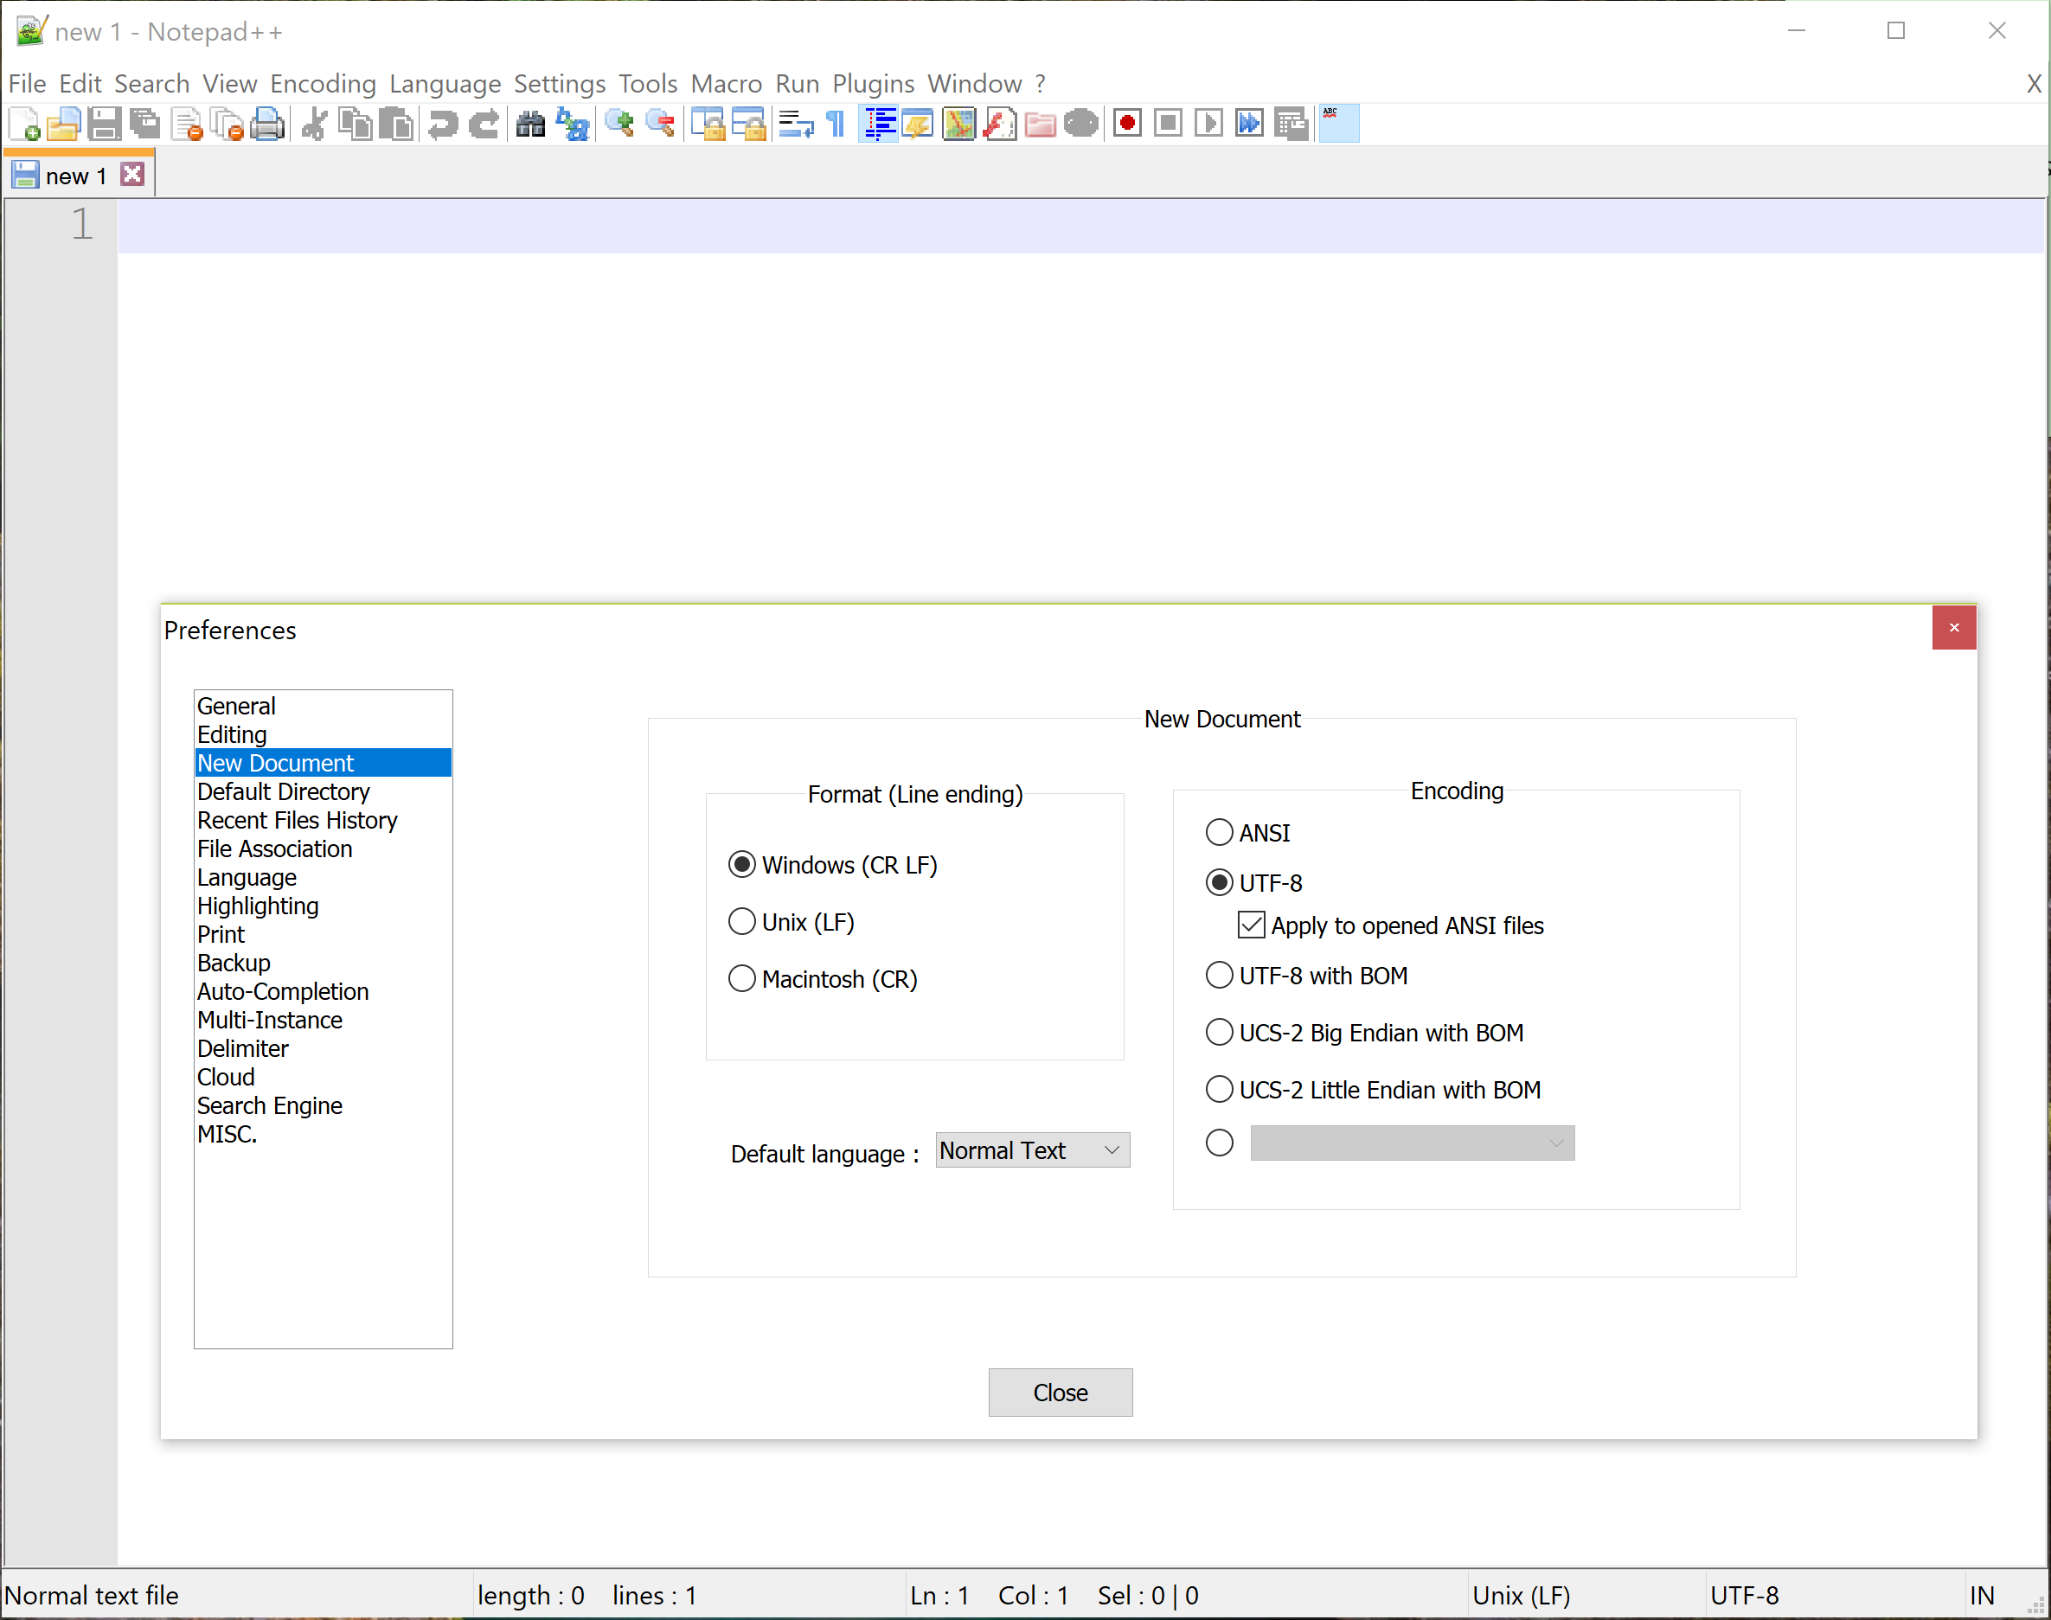
Task: Click the Open file toolbar icon
Action: 65,125
